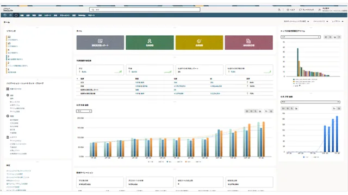
Task: Expand the レイアウト dropdown
Action: [338, 22]
